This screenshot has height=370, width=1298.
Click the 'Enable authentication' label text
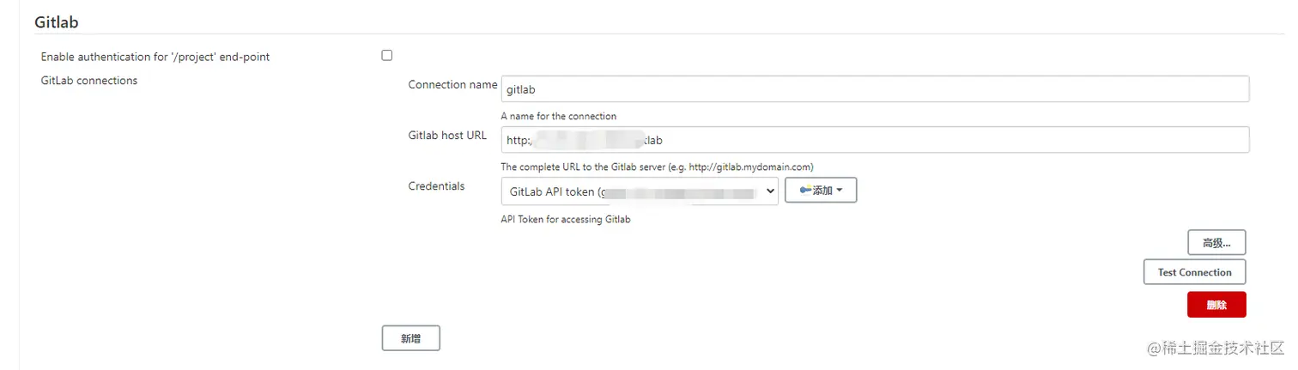click(155, 57)
